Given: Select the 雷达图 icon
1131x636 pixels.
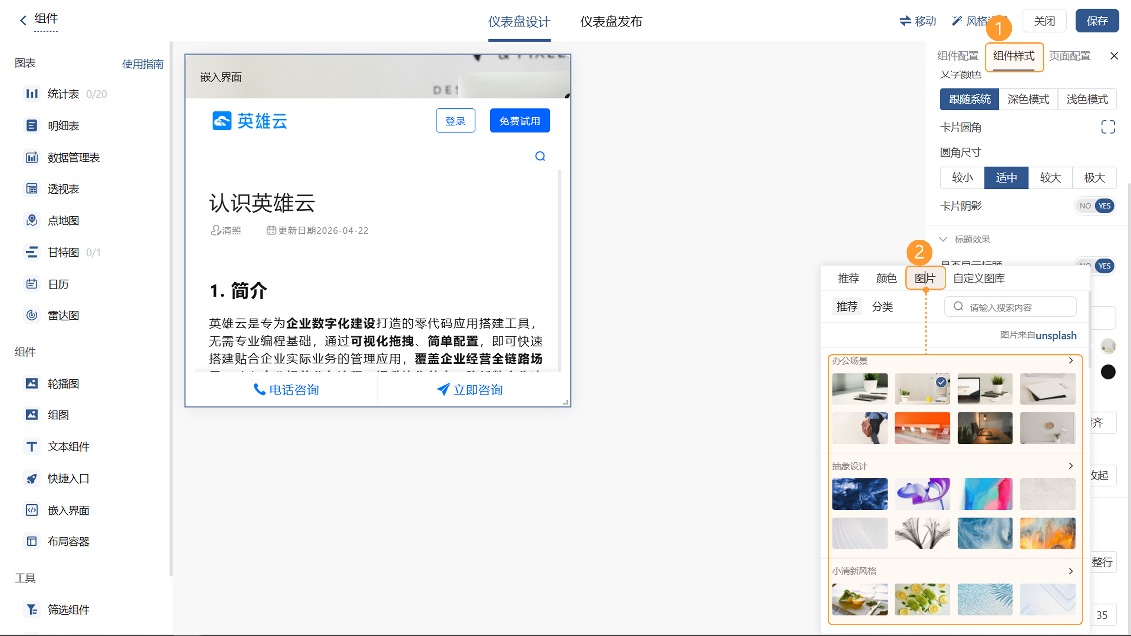Looking at the screenshot, I should 32,315.
